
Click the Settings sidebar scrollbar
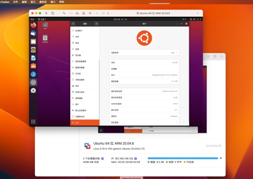(x=99, y=90)
